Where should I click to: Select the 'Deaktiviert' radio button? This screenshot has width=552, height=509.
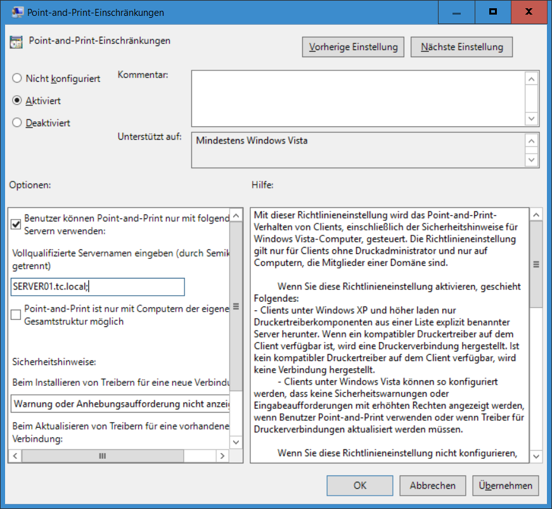click(17, 123)
